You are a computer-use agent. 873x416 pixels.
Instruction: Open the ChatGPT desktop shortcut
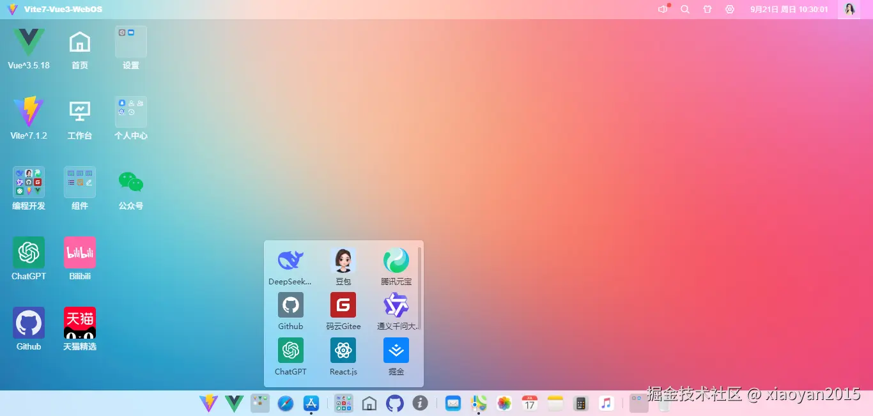[x=28, y=251]
